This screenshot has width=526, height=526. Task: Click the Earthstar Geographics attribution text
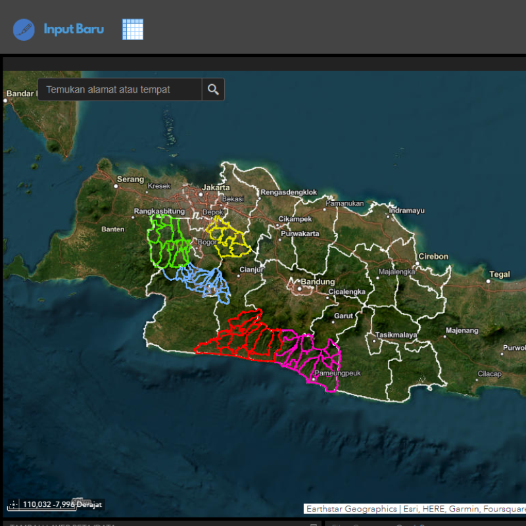coord(351,509)
